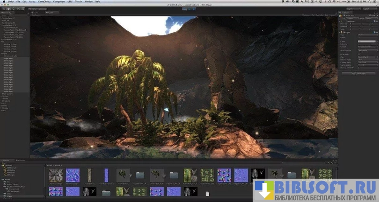Click the Add Component button
The width and height of the screenshot is (379, 202).
tap(357, 73)
